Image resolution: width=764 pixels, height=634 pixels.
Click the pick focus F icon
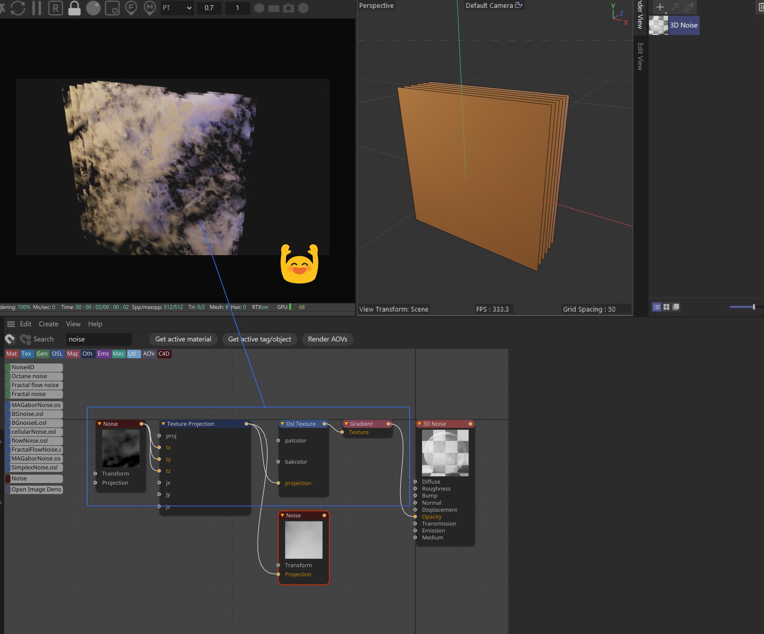[131, 8]
